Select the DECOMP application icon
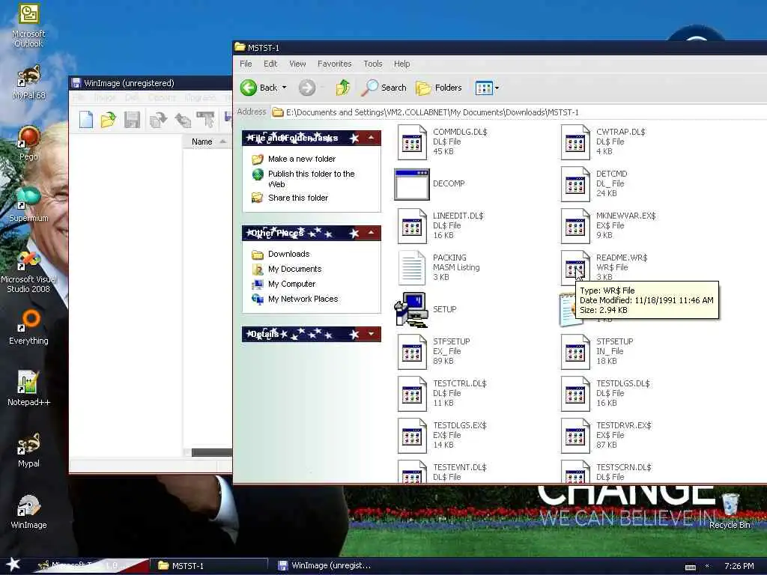 pos(412,184)
